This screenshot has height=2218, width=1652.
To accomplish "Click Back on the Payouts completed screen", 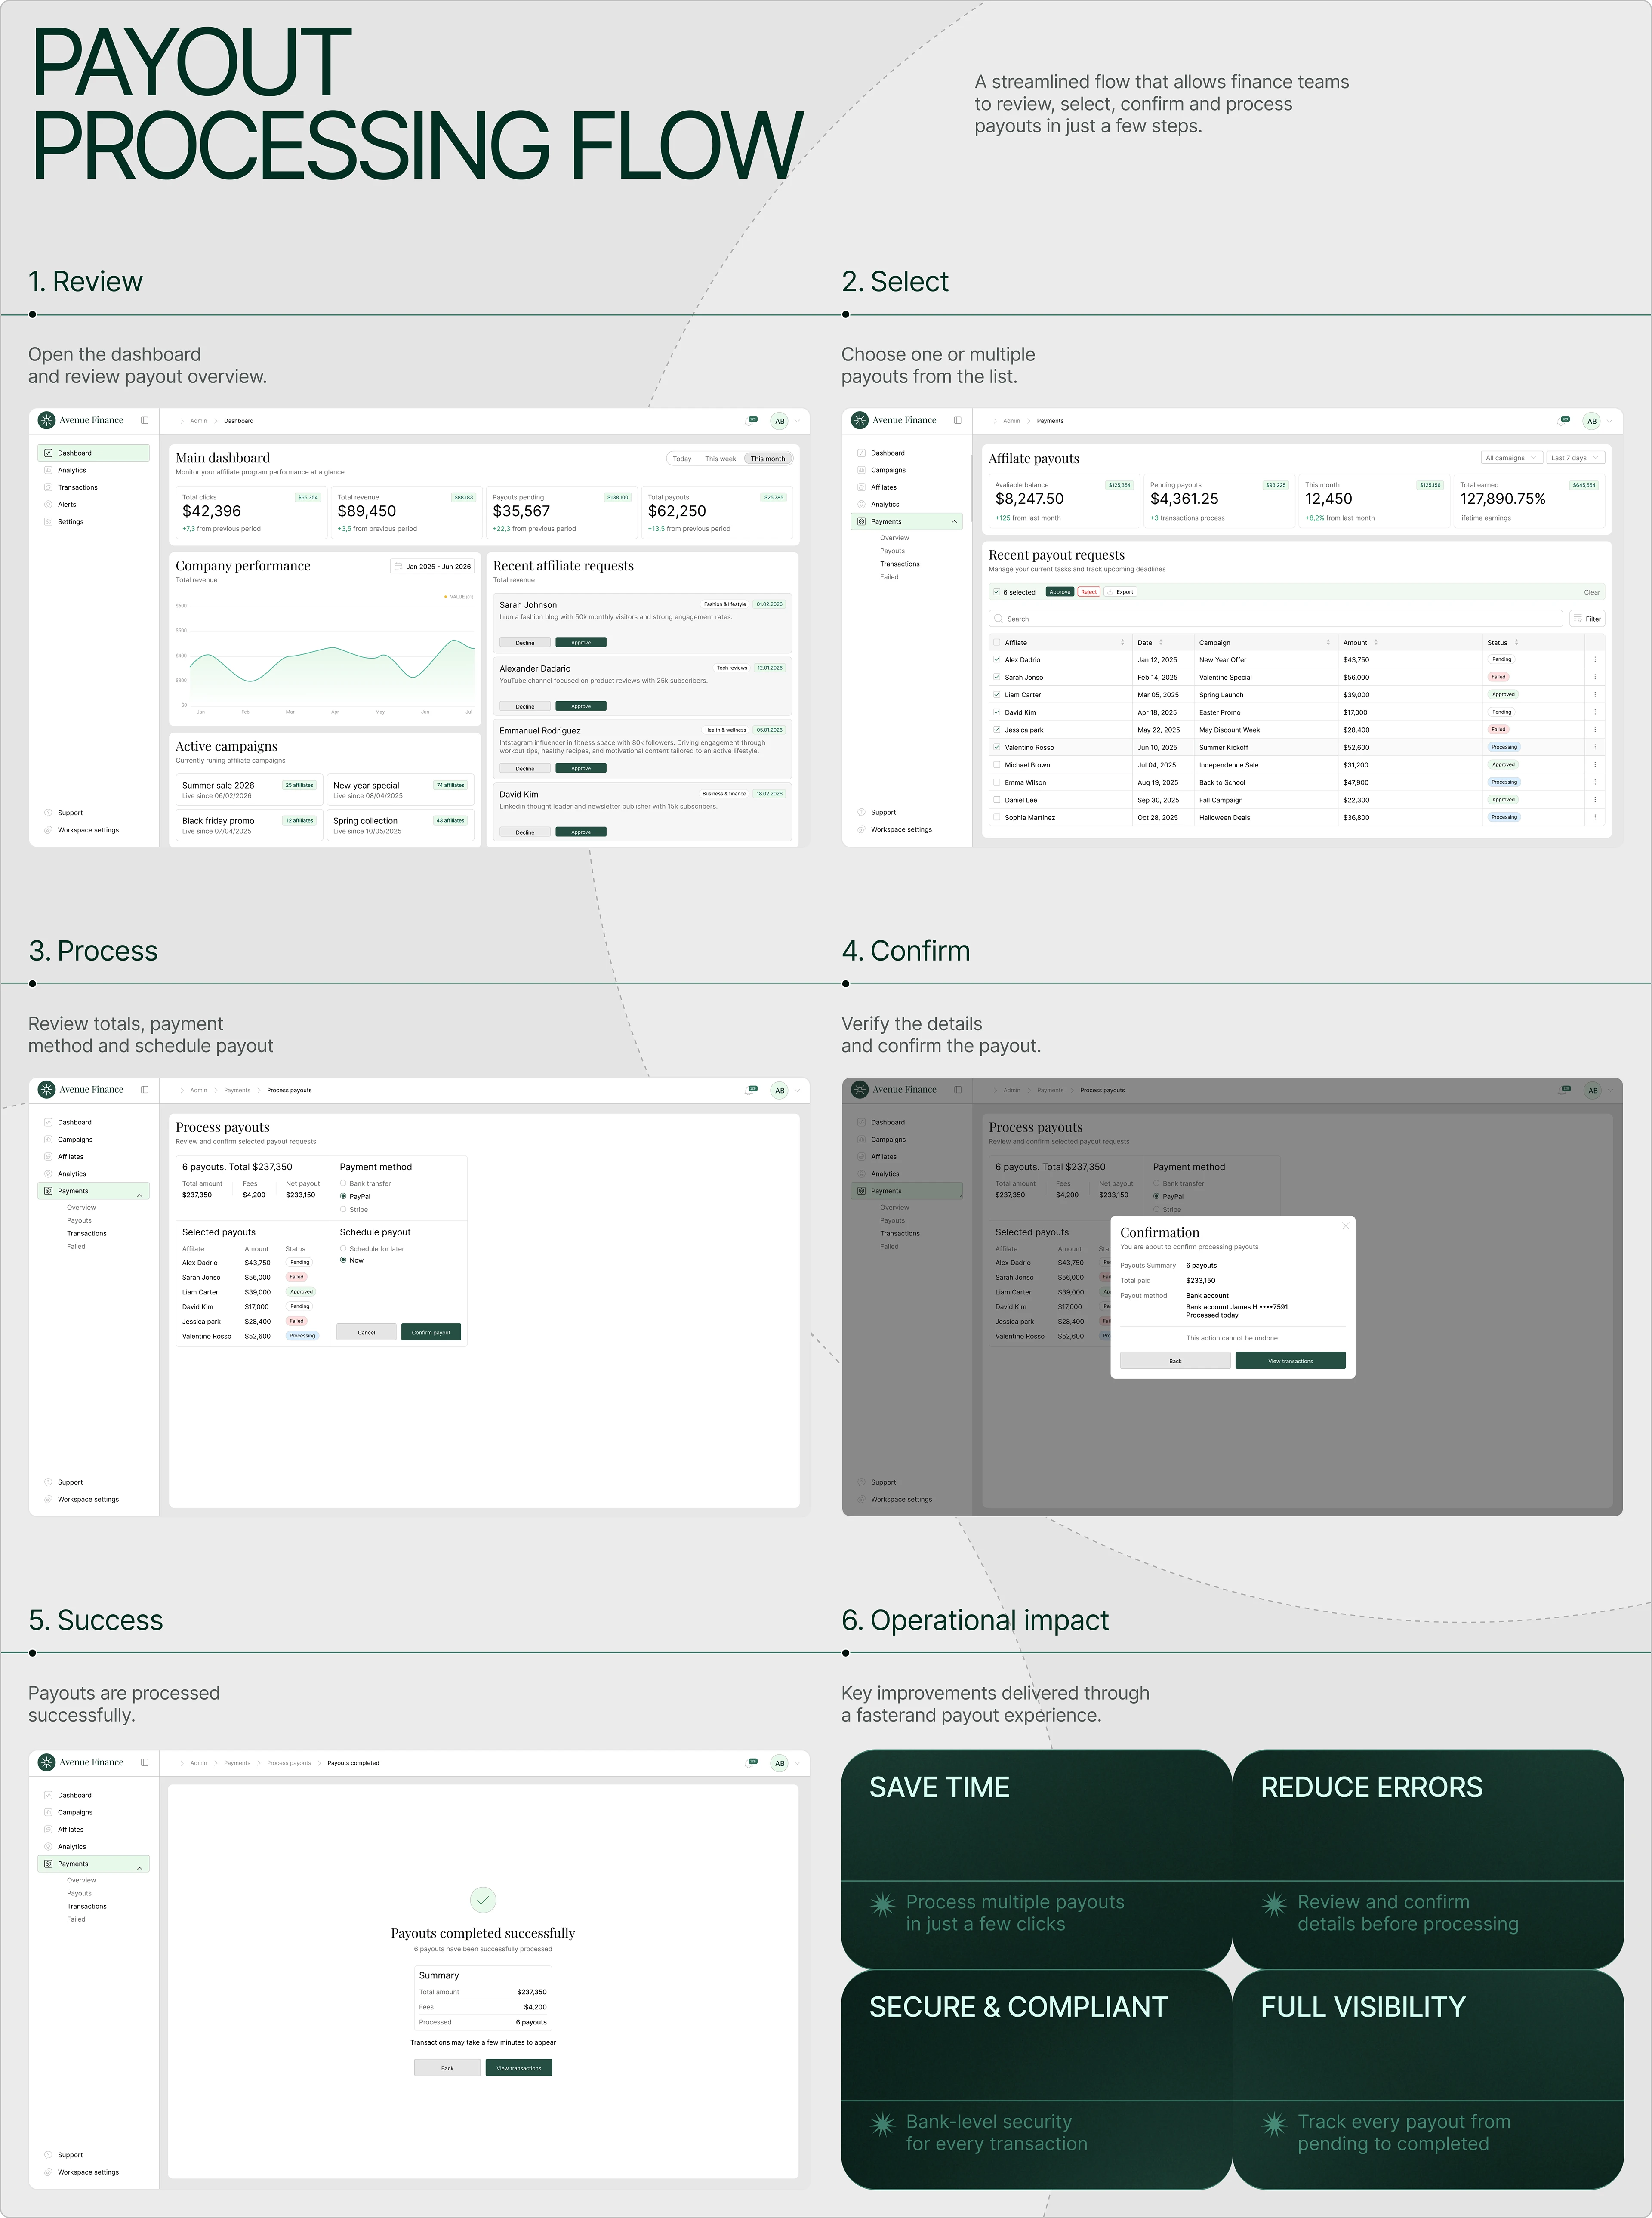I will tap(447, 2068).
